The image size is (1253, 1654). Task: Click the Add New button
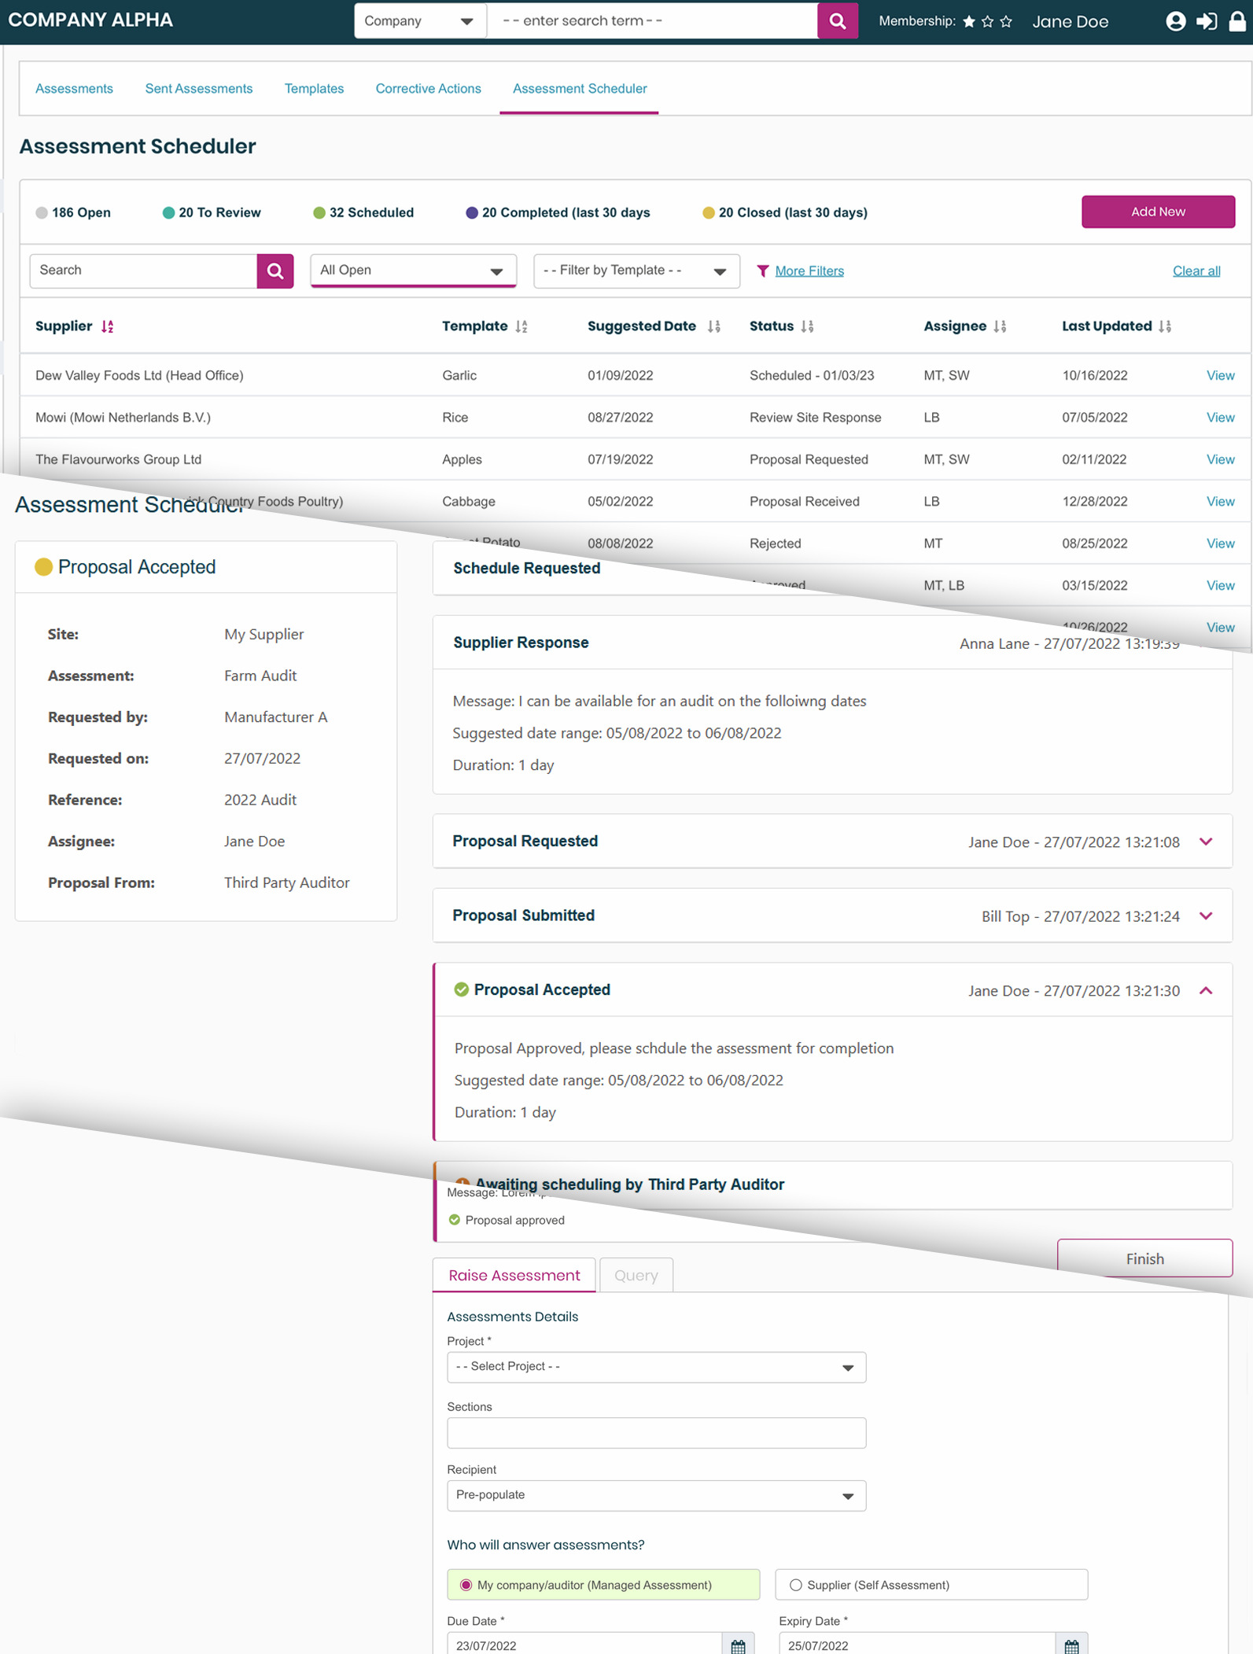1157,212
